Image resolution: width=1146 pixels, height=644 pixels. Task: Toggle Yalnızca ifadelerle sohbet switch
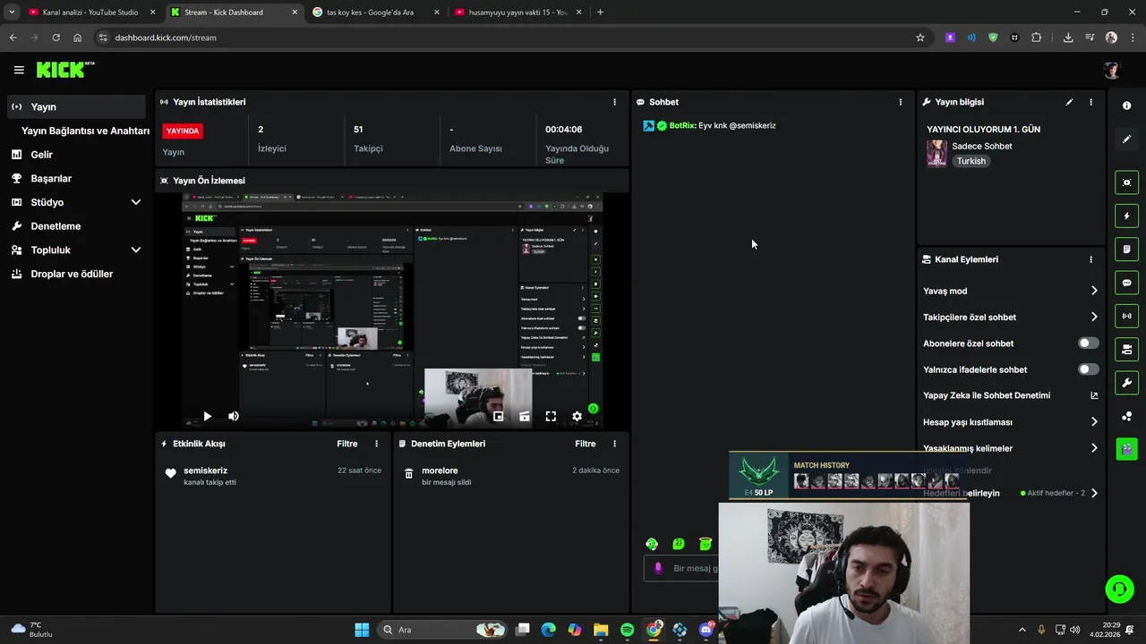click(1088, 369)
